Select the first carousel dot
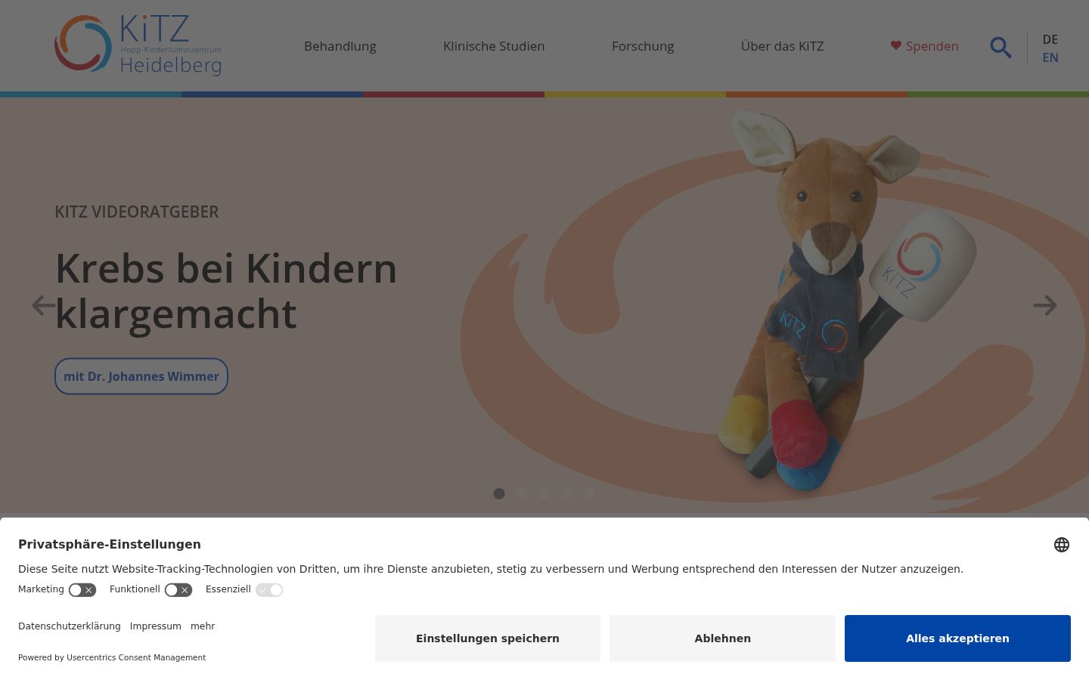This screenshot has width=1089, height=680. pyautogui.click(x=499, y=493)
